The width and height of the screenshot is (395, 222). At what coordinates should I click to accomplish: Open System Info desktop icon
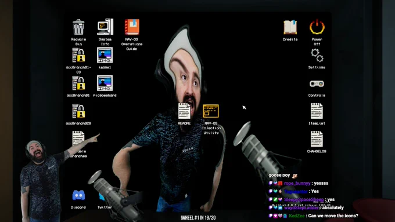pyautogui.click(x=105, y=27)
